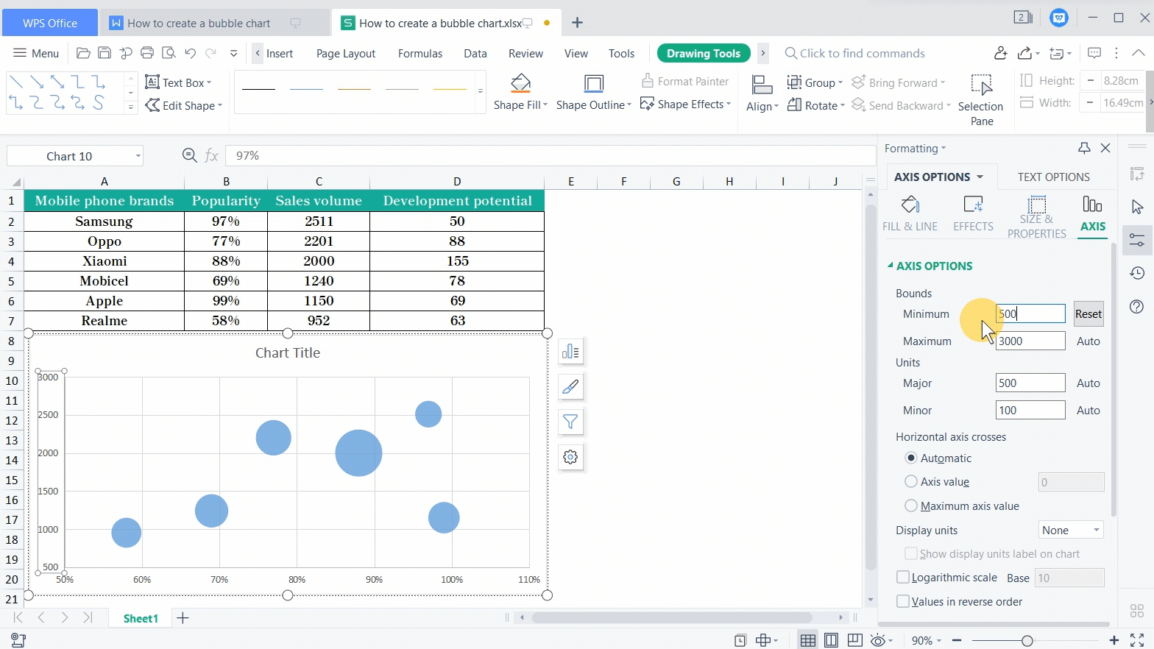Expand the Axis Options dropdown arrow
The image size is (1154, 649).
pyautogui.click(x=980, y=177)
